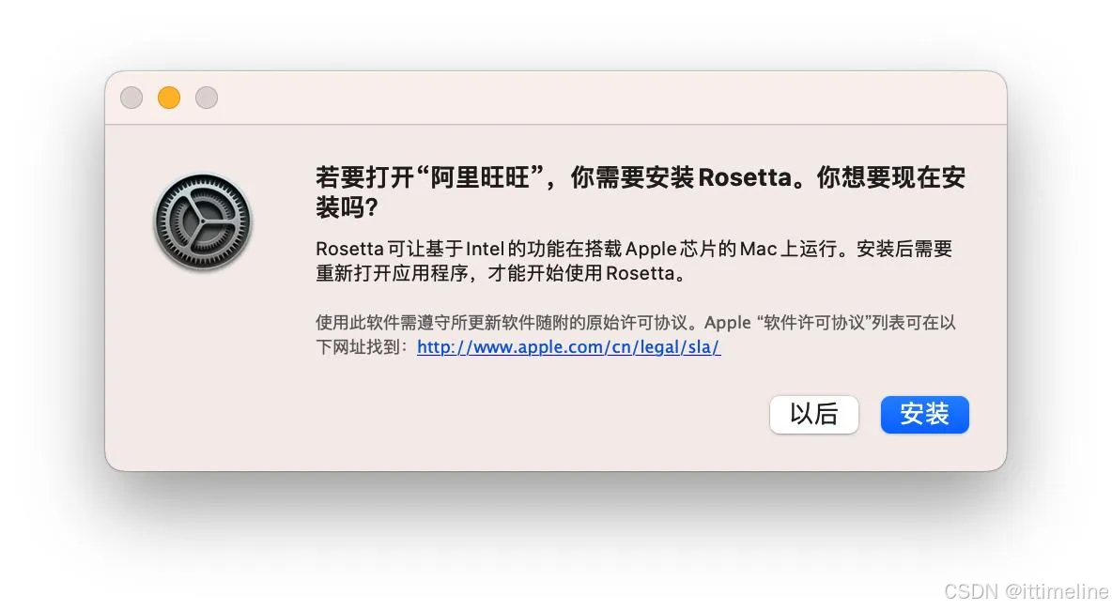Open the apple.com/cn/legal/sla link
1112x610 pixels.
tap(568, 347)
